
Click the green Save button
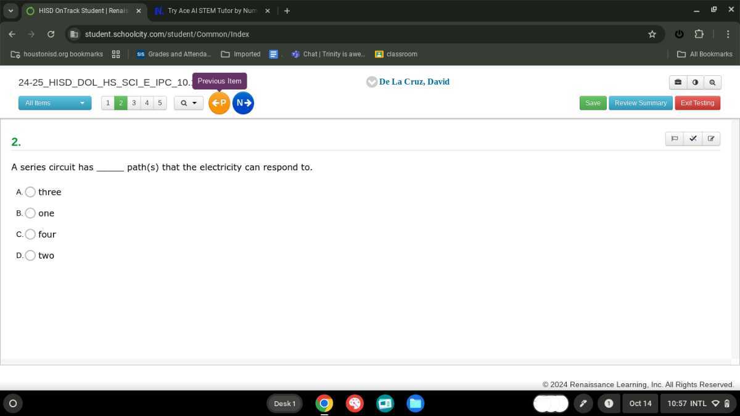pyautogui.click(x=593, y=103)
